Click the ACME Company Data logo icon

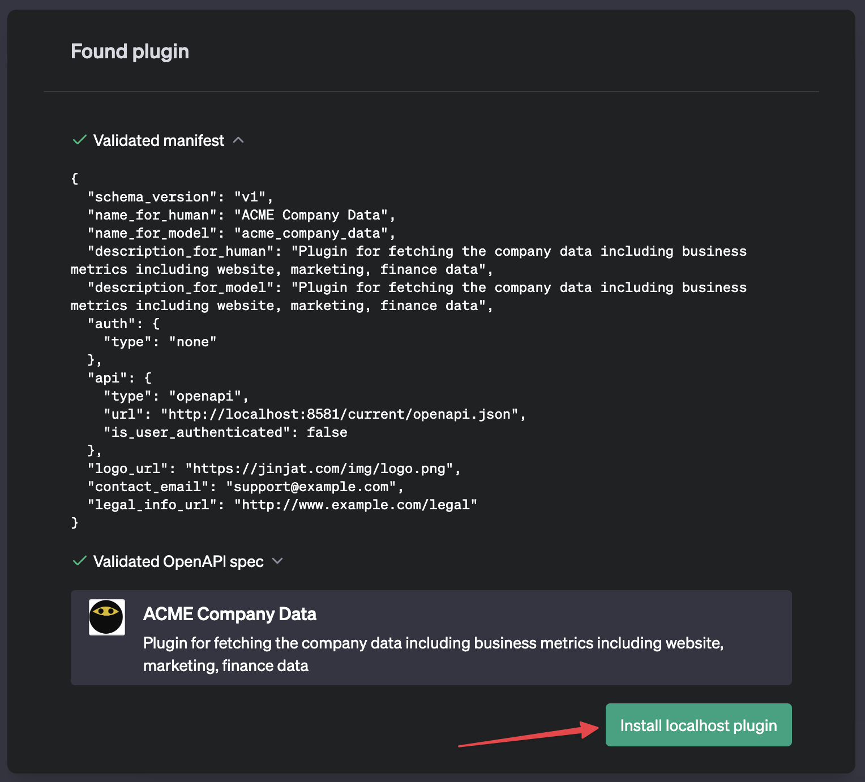tap(106, 617)
